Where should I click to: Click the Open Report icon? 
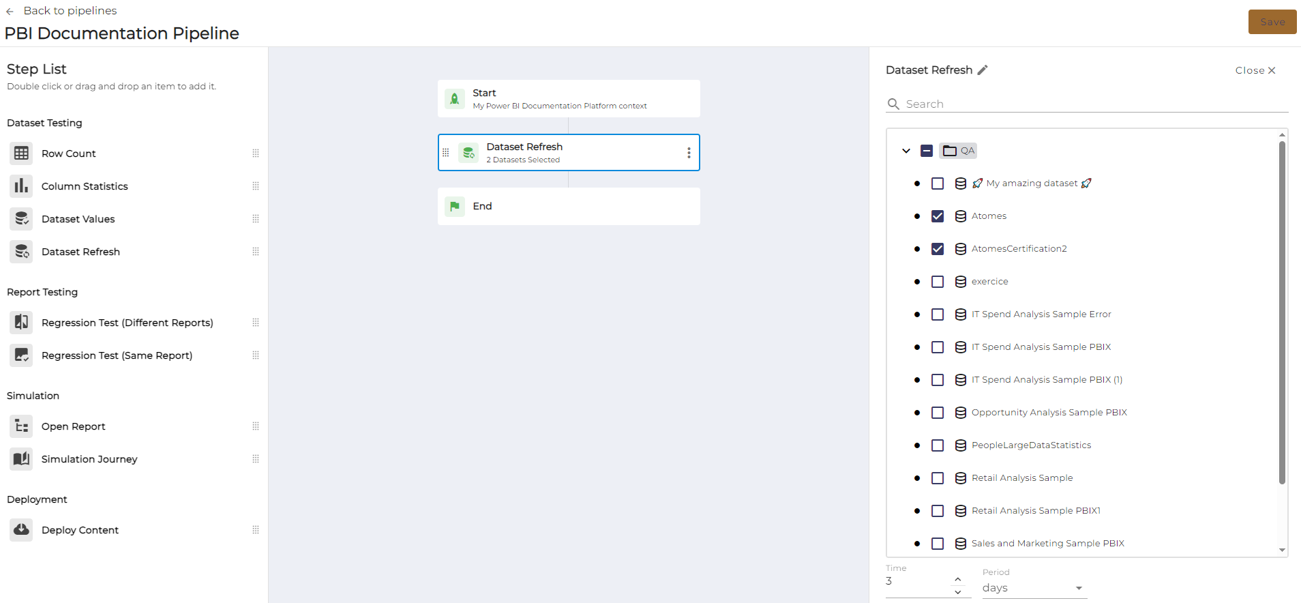click(21, 426)
